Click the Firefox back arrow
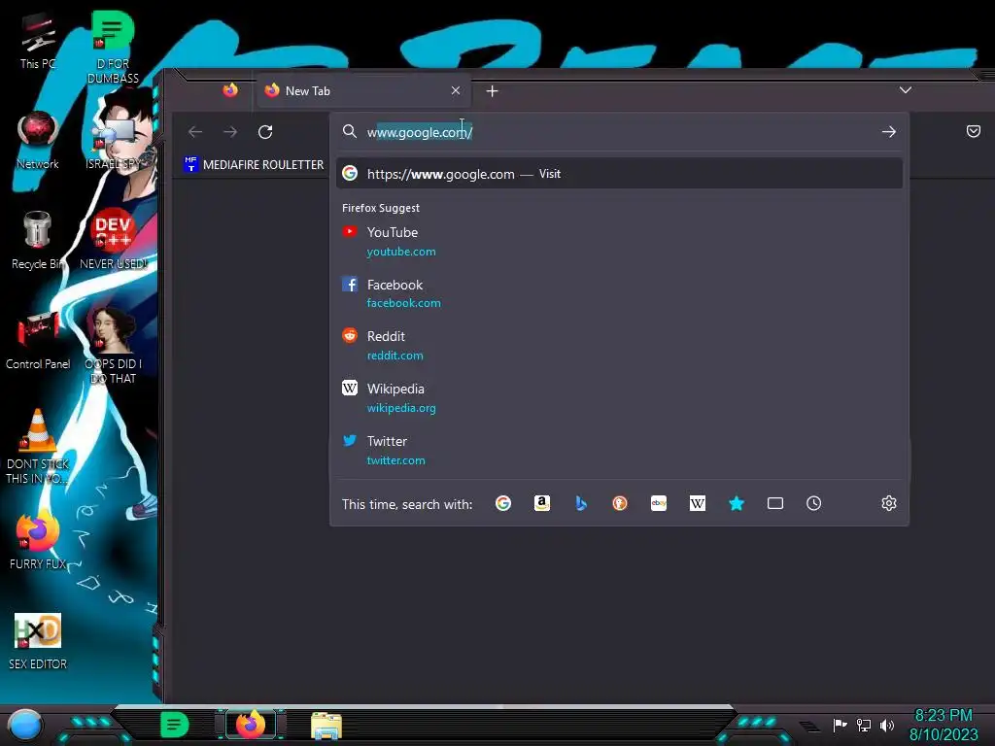The width and height of the screenshot is (995, 746). (x=195, y=132)
